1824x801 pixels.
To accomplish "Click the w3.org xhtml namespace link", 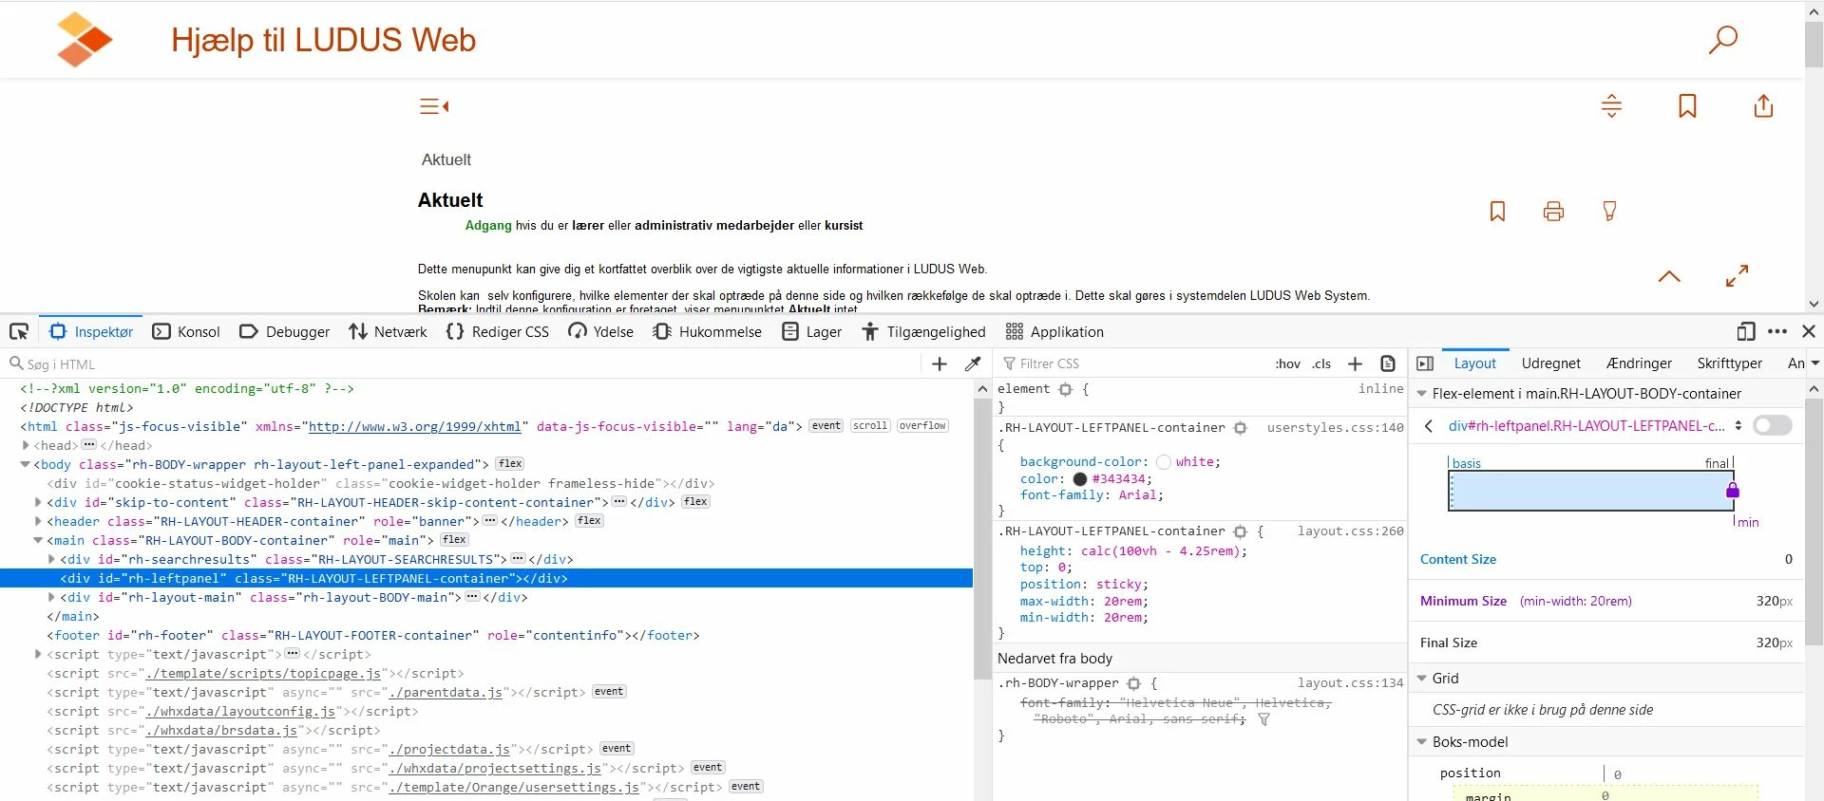I will [x=414, y=427].
